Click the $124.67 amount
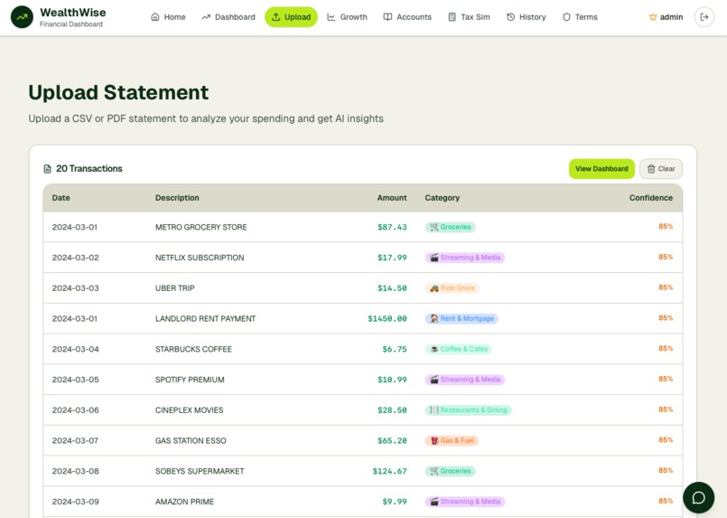This screenshot has width=727, height=518. click(389, 471)
